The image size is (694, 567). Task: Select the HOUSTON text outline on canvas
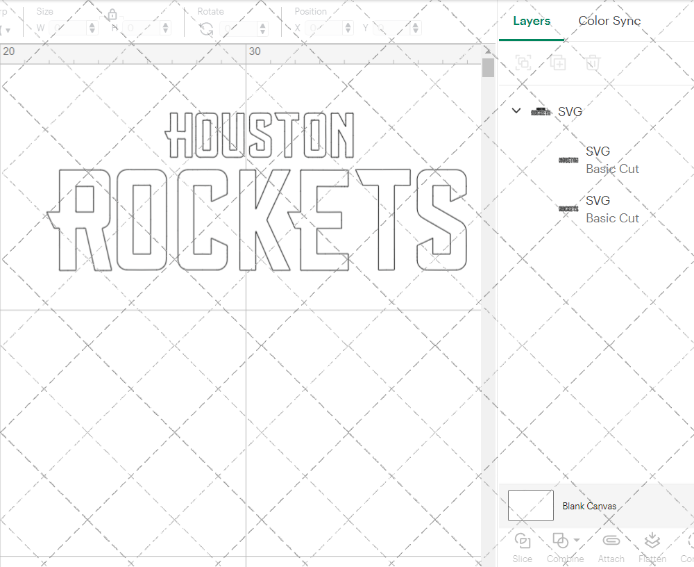260,135
